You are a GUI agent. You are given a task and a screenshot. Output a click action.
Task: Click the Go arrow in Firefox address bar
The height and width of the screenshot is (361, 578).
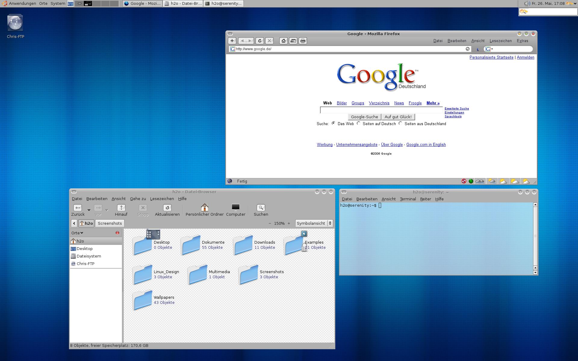468,49
